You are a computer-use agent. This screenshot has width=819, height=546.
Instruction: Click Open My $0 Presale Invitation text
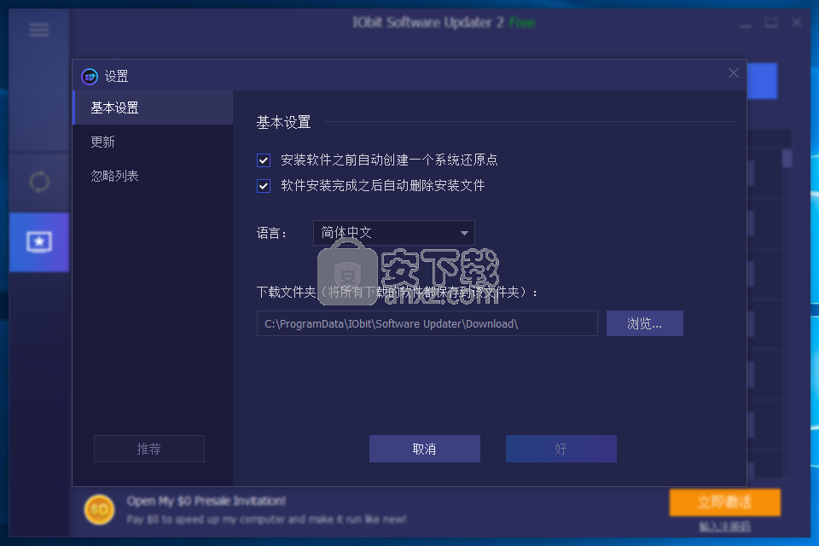[x=206, y=501]
